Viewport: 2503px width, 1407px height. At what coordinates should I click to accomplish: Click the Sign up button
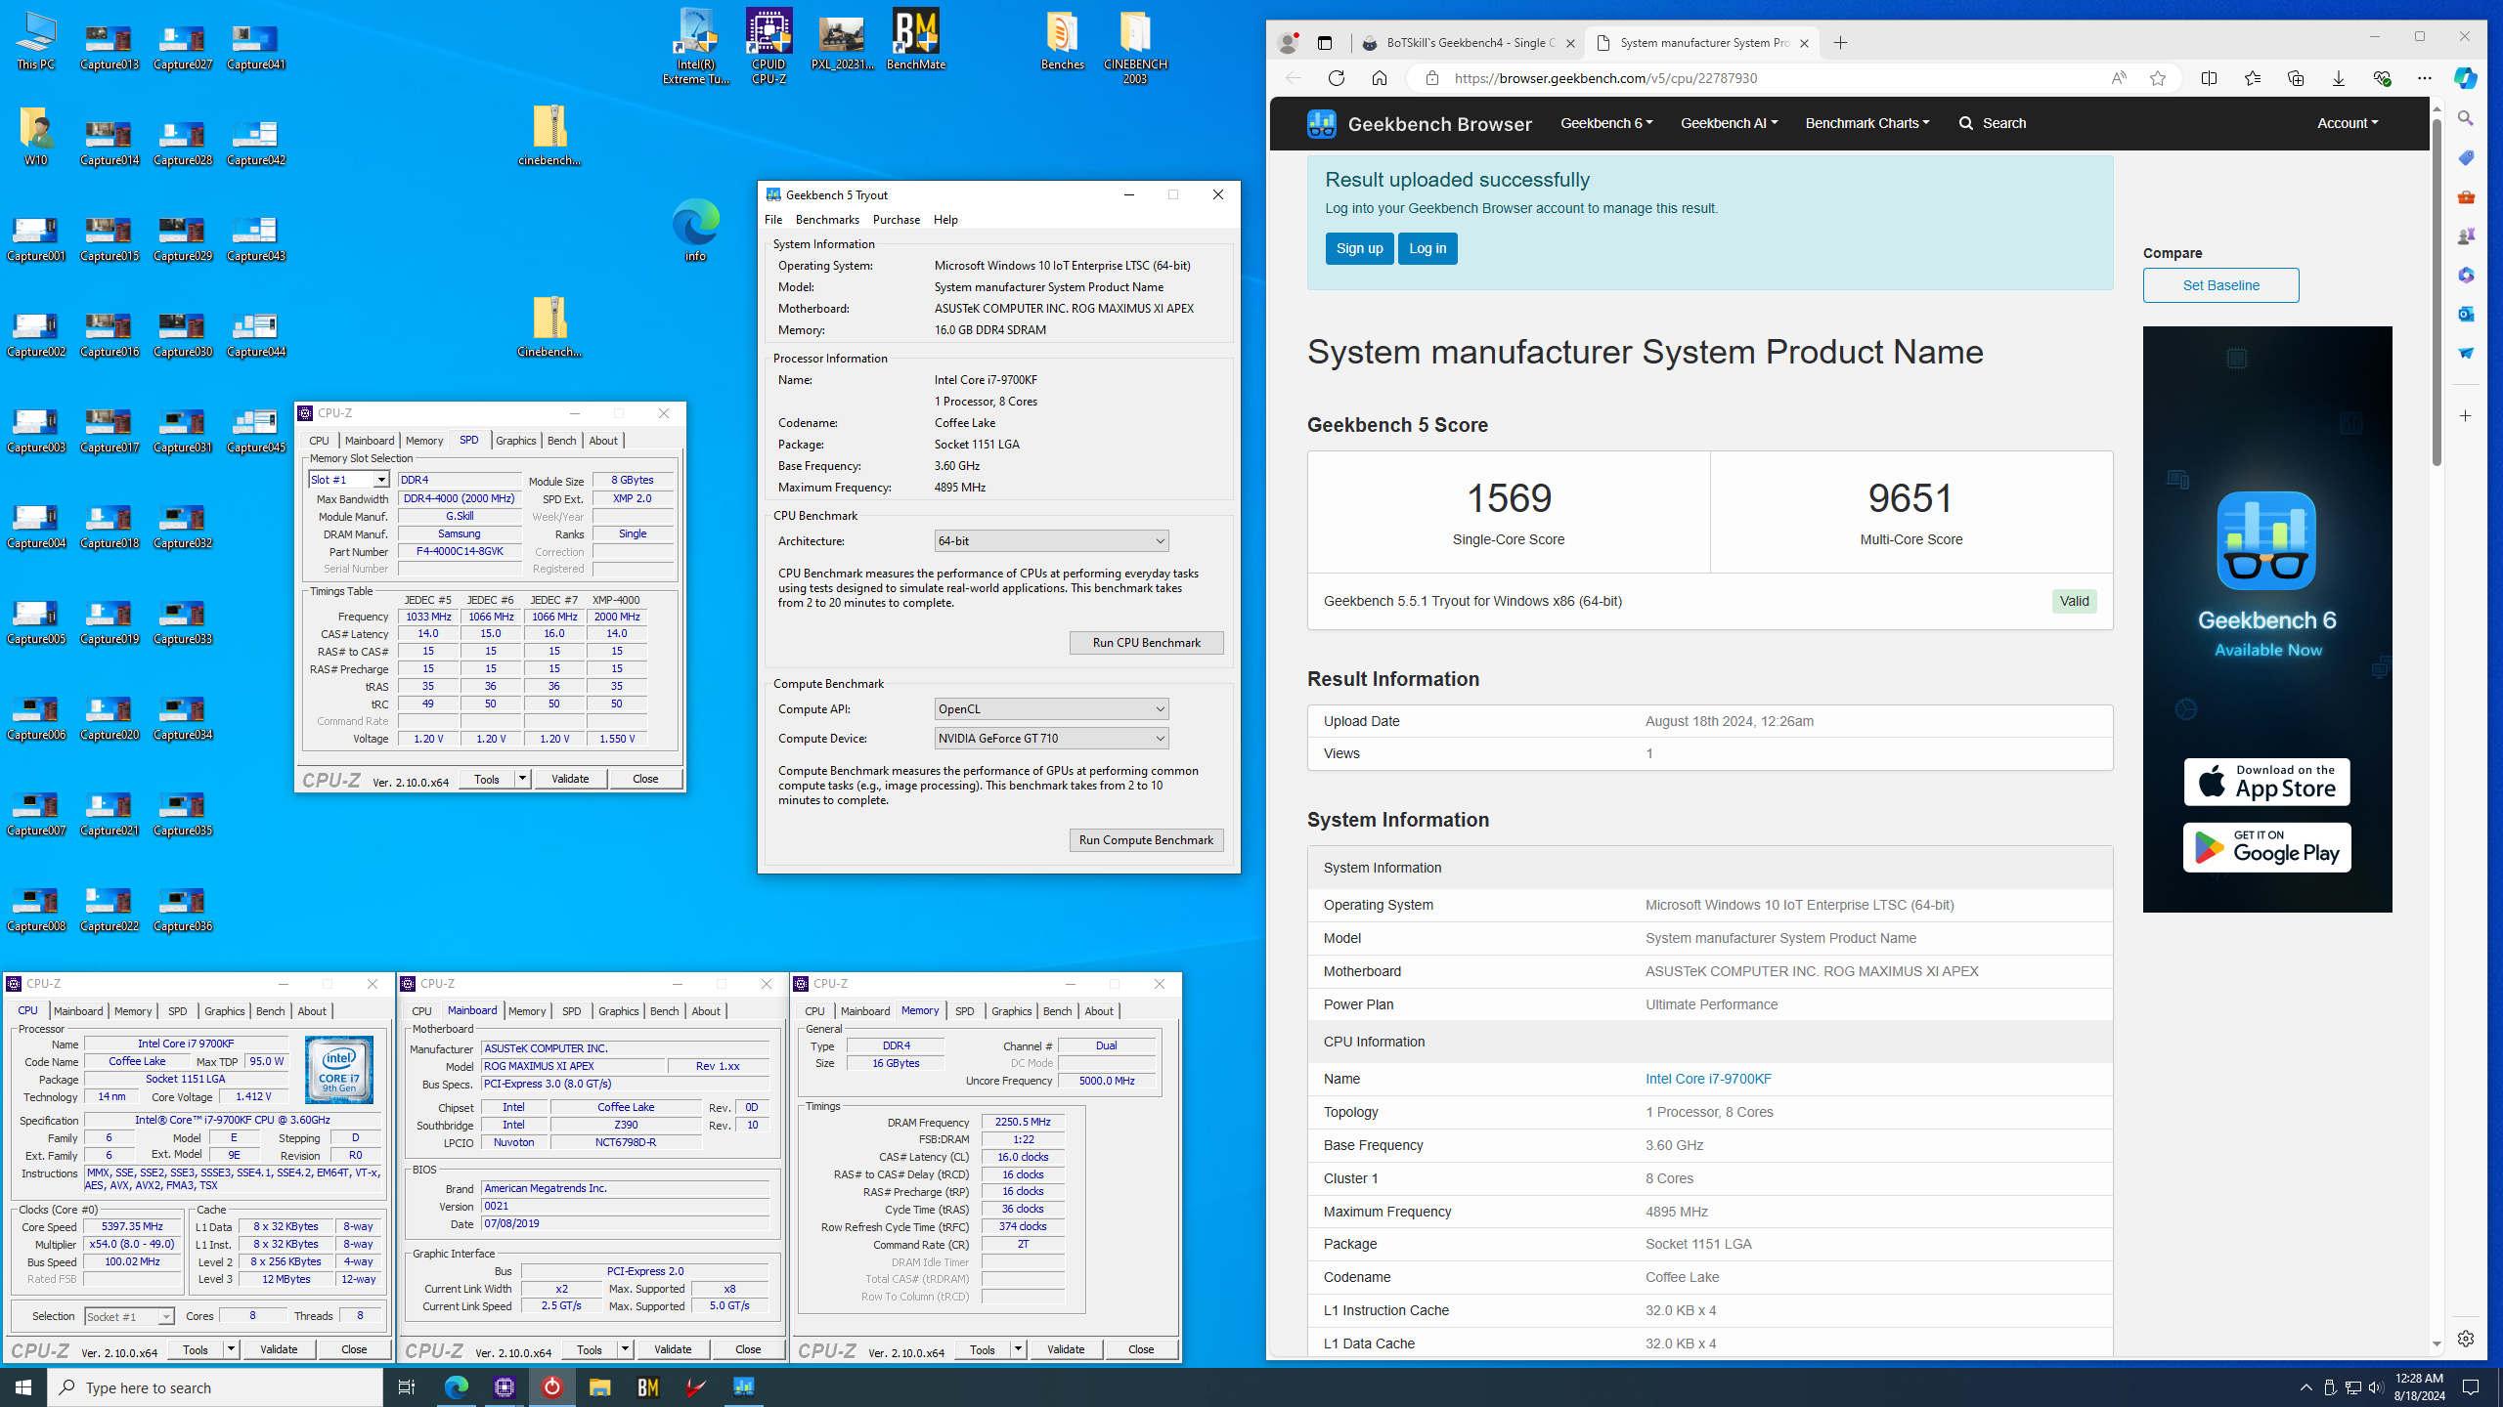(x=1359, y=248)
